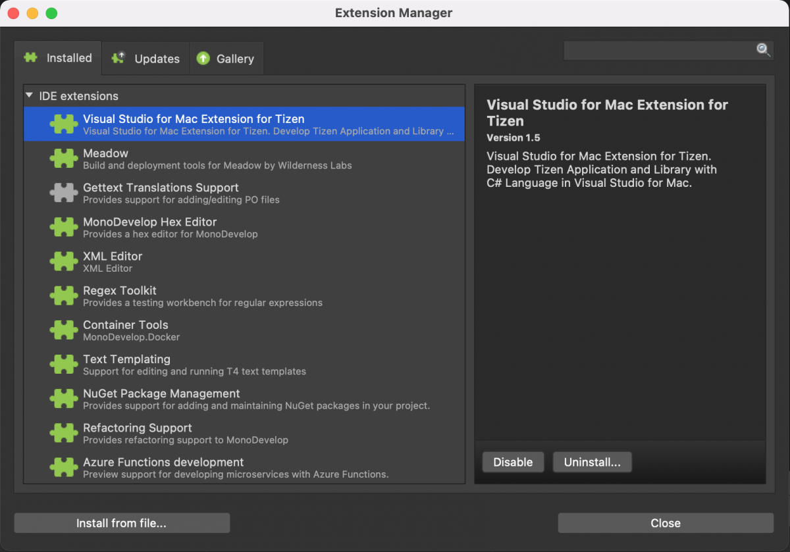The width and height of the screenshot is (790, 552).
Task: Click the Container Tools puzzle icon
Action: [x=64, y=330]
